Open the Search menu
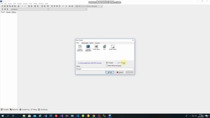210x118 pixels. click(10, 4)
